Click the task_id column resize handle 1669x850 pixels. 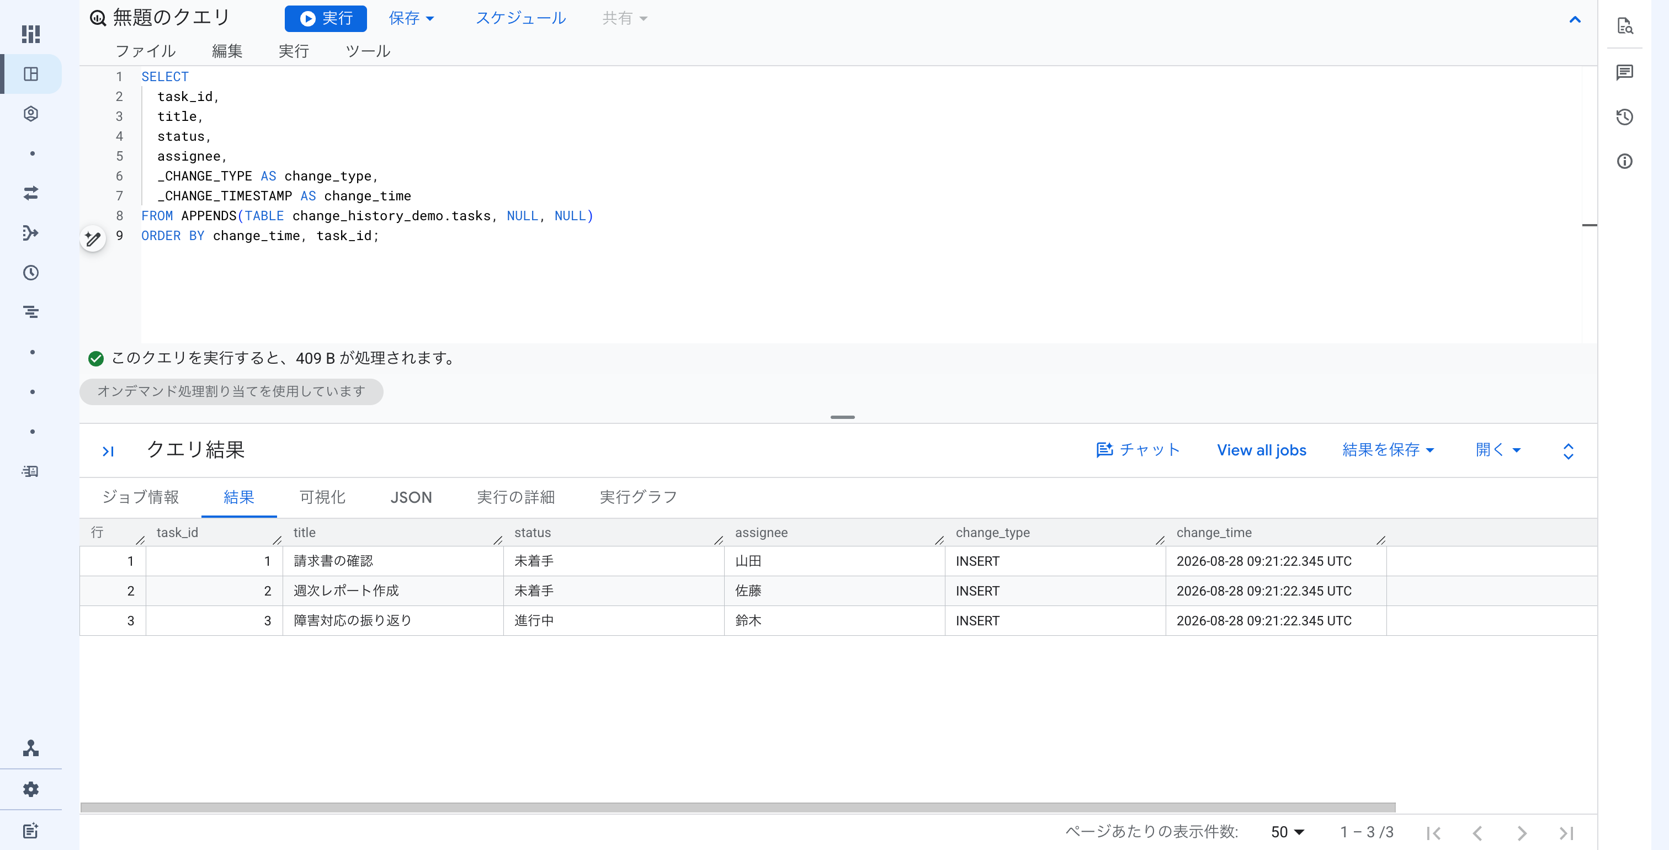(277, 539)
